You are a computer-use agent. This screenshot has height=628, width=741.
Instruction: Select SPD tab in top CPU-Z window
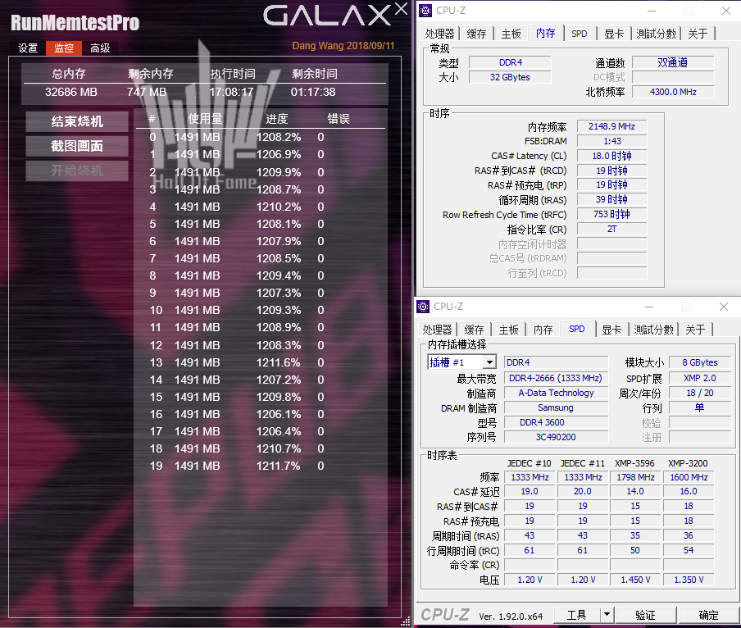[580, 34]
